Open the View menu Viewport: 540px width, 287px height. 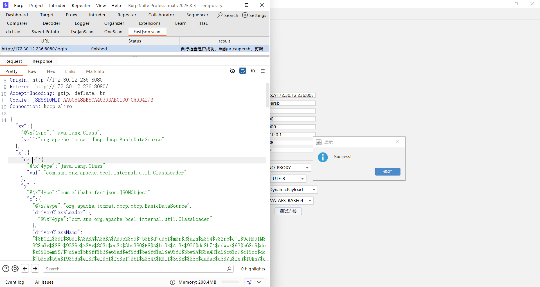[101, 5]
